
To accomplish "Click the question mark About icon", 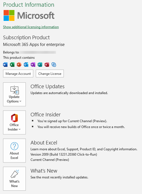I will pyautogui.click(x=14, y=146).
